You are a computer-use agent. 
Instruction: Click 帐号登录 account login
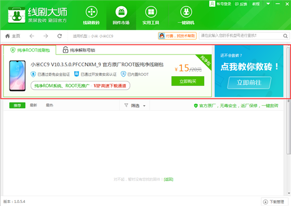(220, 4)
